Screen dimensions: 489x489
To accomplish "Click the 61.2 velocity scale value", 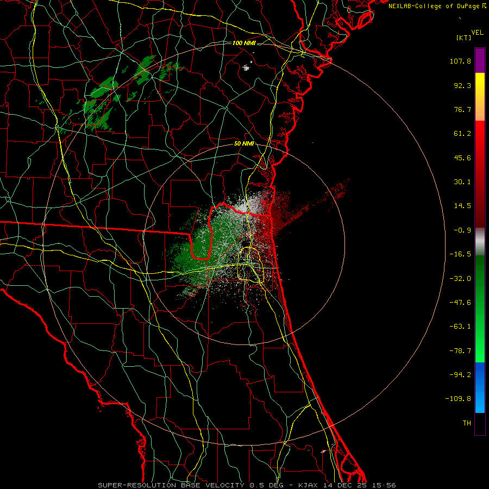I will 462,134.
